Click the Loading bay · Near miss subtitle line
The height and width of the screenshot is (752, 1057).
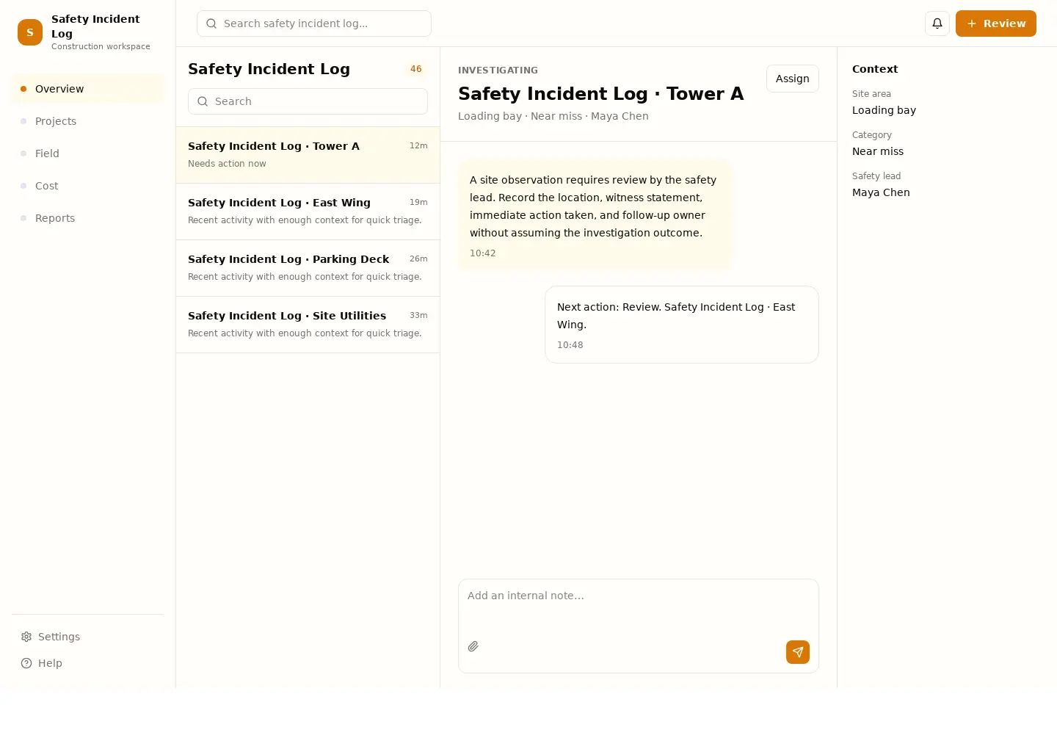pos(553,116)
